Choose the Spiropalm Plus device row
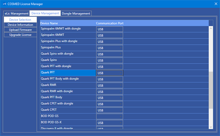The width and height of the screenshot is (220, 136). (67, 48)
